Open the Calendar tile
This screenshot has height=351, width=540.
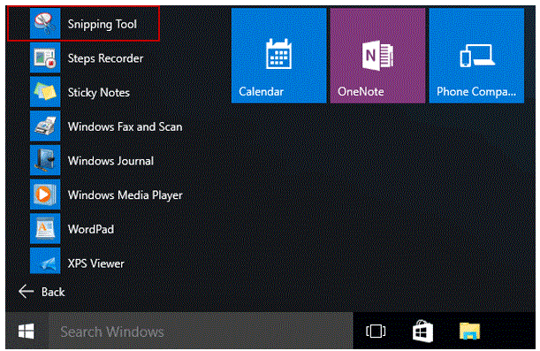pyautogui.click(x=279, y=56)
